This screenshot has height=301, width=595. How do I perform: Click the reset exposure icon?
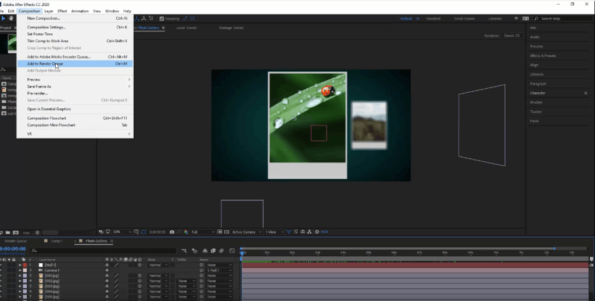click(x=317, y=232)
